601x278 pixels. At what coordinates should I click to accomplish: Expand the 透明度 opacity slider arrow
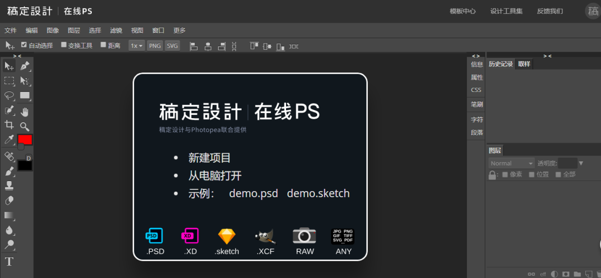click(581, 163)
